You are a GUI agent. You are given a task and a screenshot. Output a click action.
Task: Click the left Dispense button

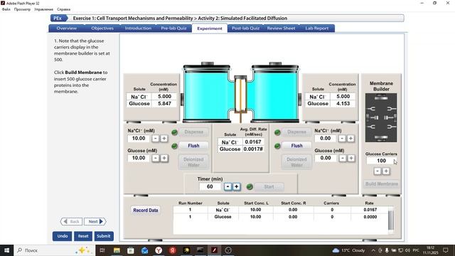coord(193,132)
